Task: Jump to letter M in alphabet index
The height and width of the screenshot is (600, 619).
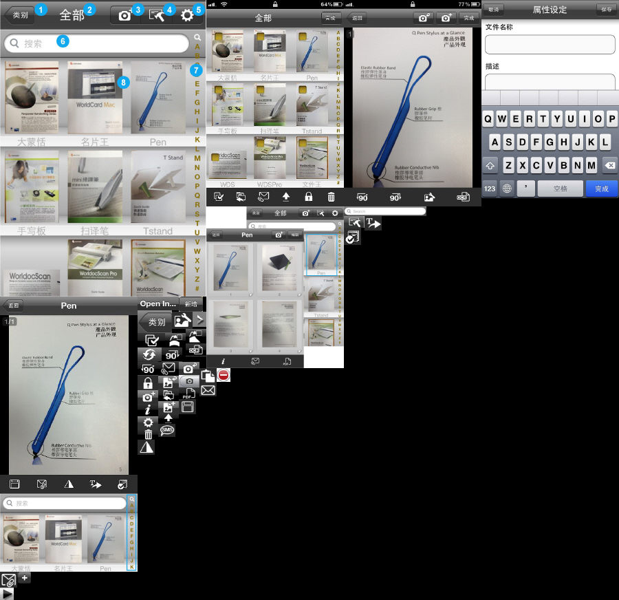Action: (x=197, y=158)
